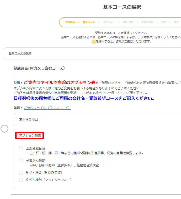181x199 pixels.
Task: Open the ご案内ファイル（ダウンロード） link
Action: pos(47,108)
